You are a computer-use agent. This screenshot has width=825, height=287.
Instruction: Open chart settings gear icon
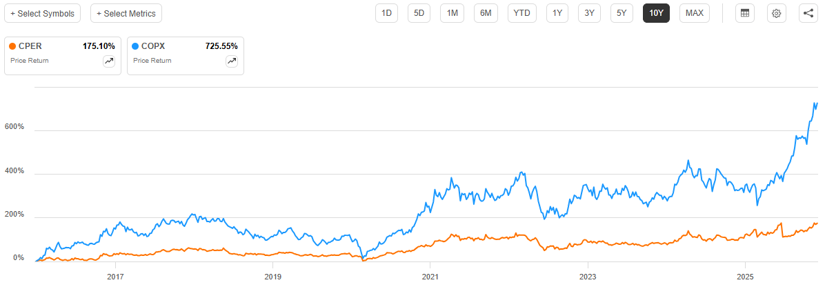[777, 13]
